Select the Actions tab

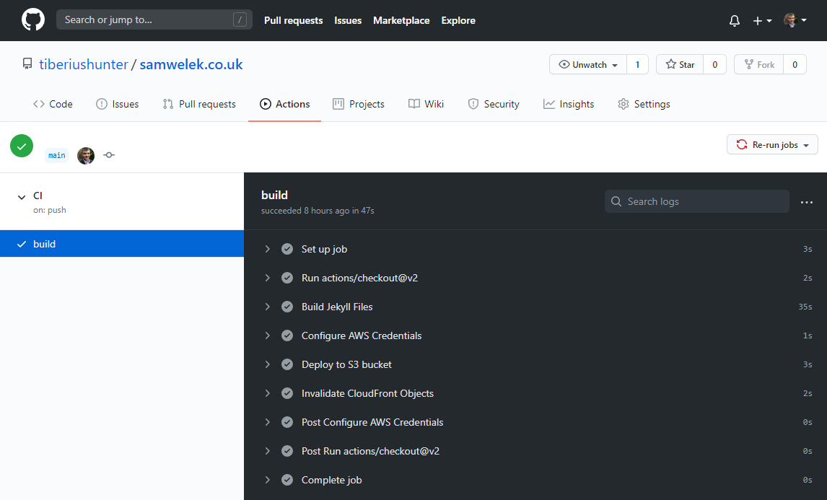pos(285,104)
